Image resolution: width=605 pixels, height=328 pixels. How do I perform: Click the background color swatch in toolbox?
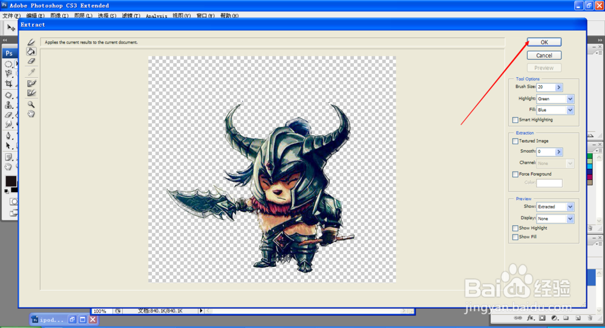click(15, 190)
